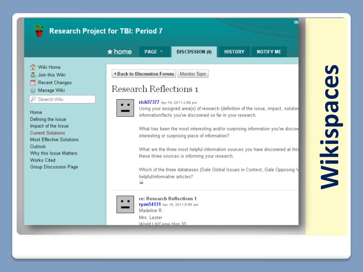Click the potted plant wiki logo
The width and height of the screenshot is (363, 272).
coord(39,31)
